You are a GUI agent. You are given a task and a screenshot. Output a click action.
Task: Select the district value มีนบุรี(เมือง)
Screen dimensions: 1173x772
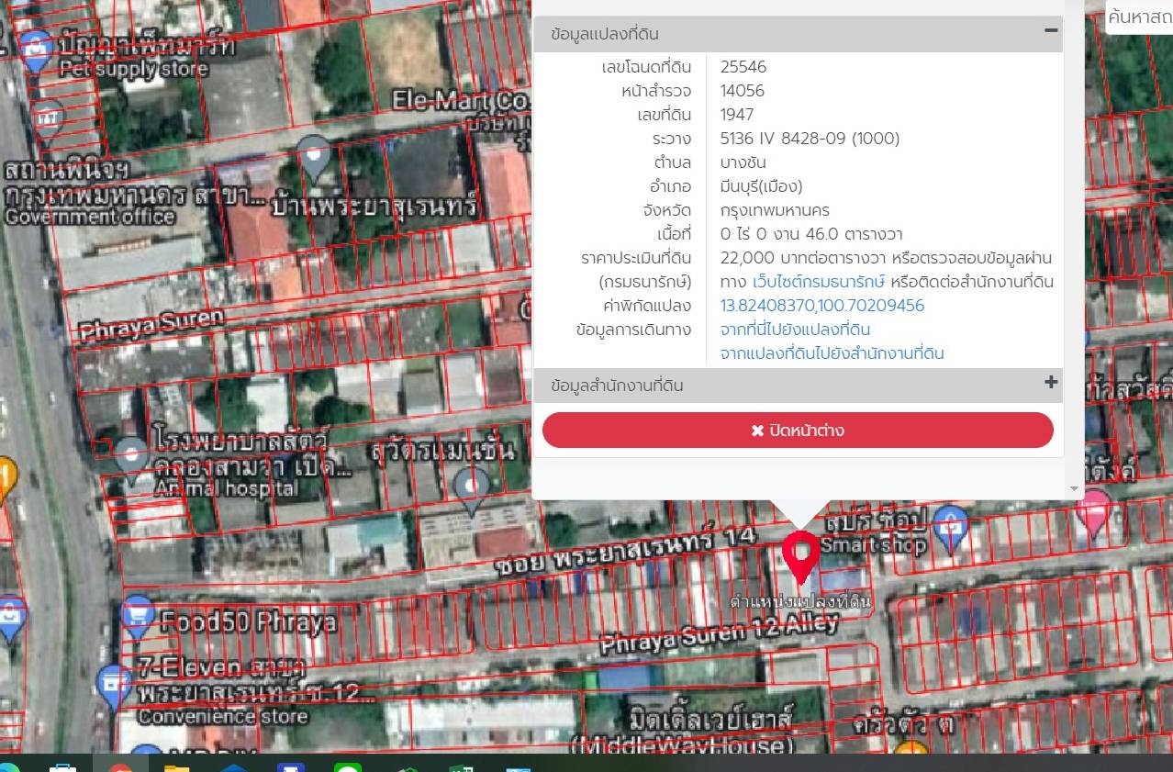[x=762, y=186]
